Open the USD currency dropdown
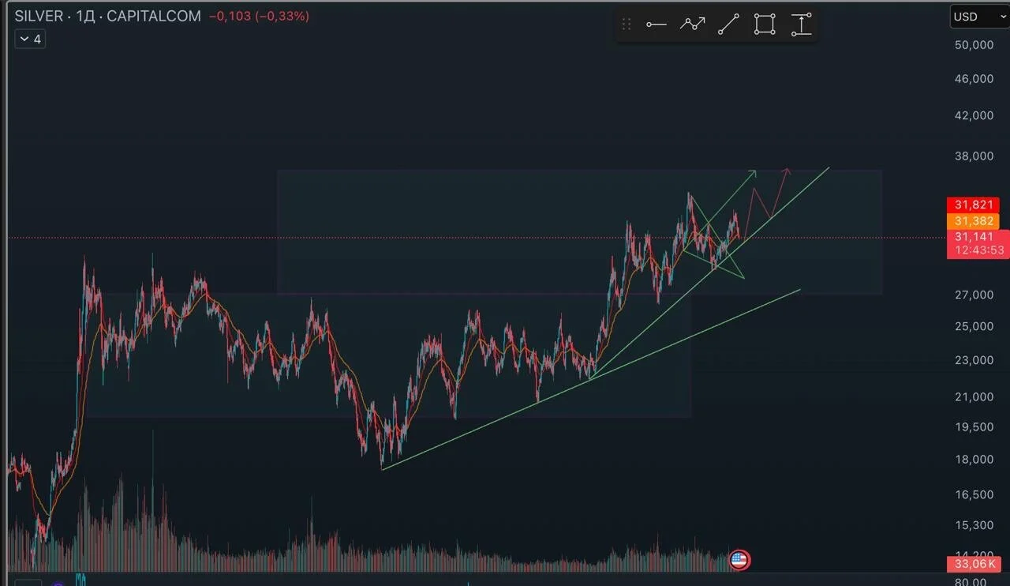 pos(979,17)
